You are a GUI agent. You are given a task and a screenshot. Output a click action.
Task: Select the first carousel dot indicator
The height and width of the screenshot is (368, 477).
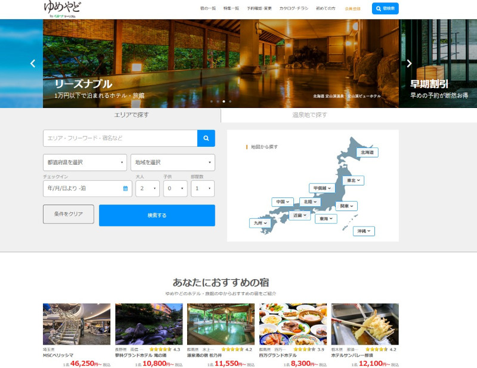(212, 101)
